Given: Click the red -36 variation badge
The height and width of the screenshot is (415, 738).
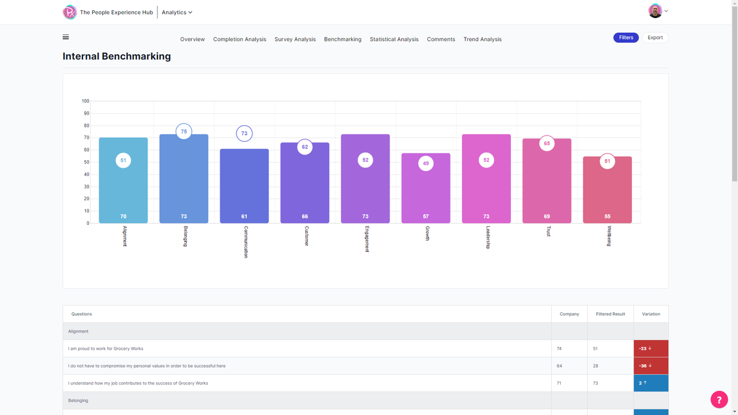Looking at the screenshot, I should pyautogui.click(x=650, y=365).
